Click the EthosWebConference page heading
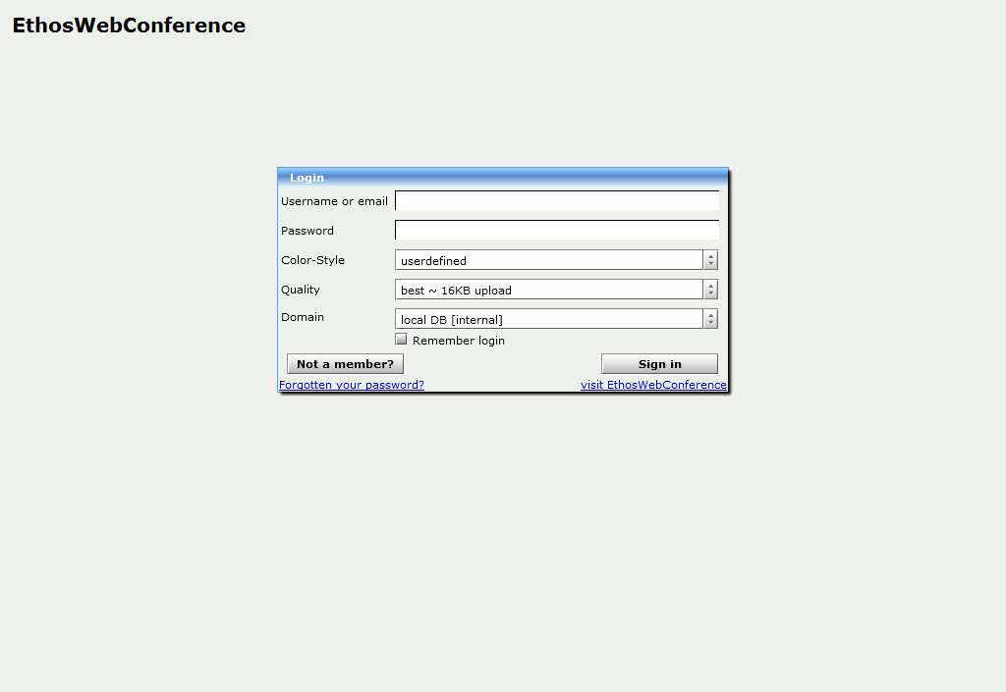 click(x=129, y=26)
